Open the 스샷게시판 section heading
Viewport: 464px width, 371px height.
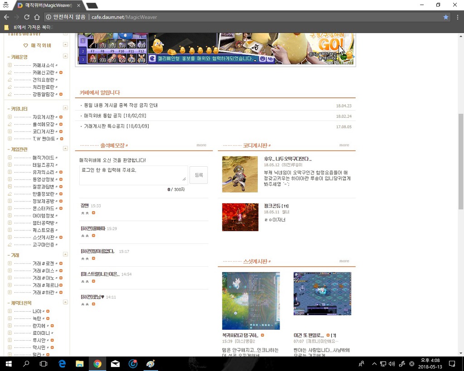click(256, 261)
